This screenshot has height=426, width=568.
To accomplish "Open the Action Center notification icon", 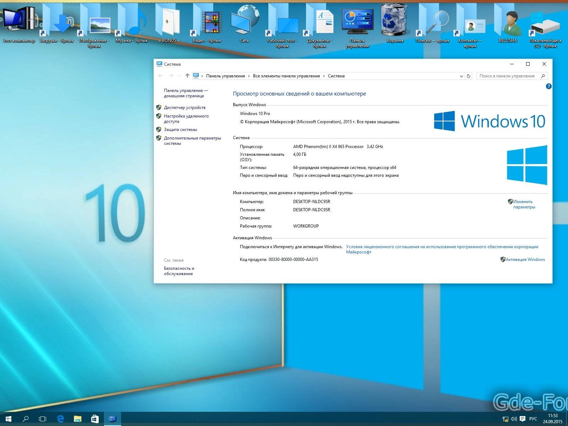I will click(522, 419).
